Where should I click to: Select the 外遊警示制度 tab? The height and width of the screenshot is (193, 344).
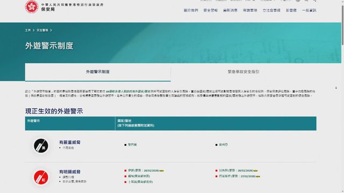pyautogui.click(x=98, y=72)
